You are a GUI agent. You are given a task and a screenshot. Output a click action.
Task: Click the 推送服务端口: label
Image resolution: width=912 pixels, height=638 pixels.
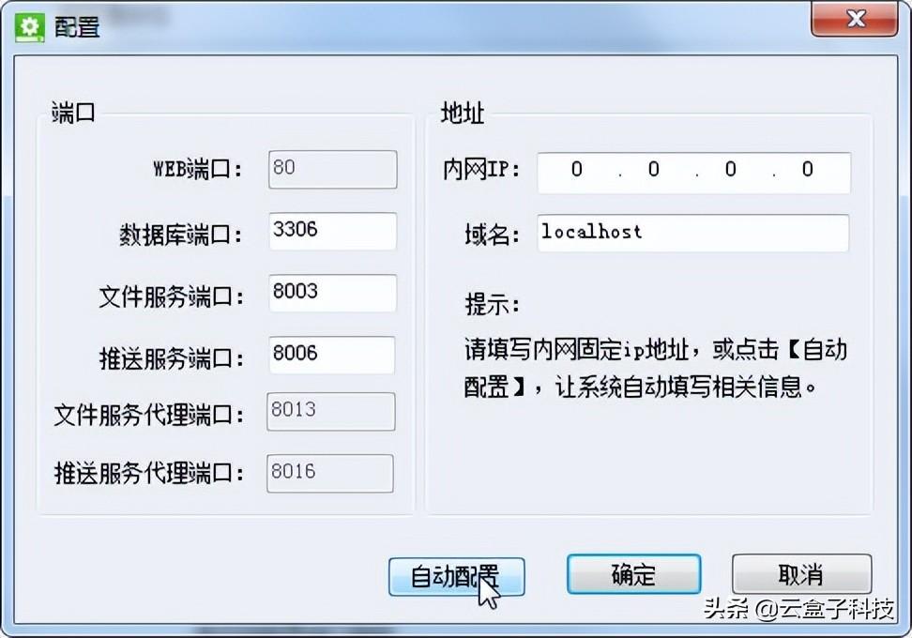pyautogui.click(x=171, y=358)
